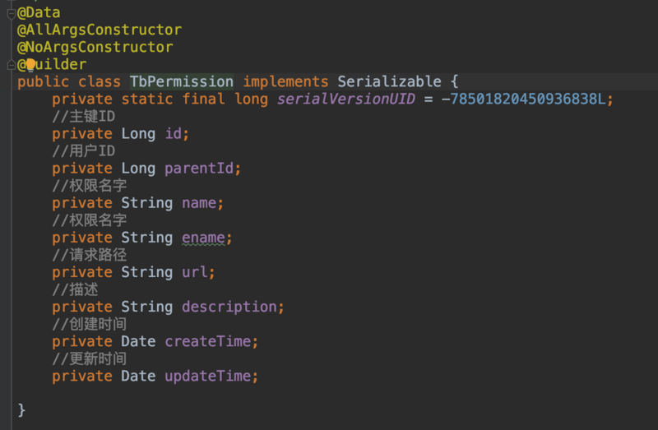Click the id field name
Screen dimensions: 658x430
(174, 133)
